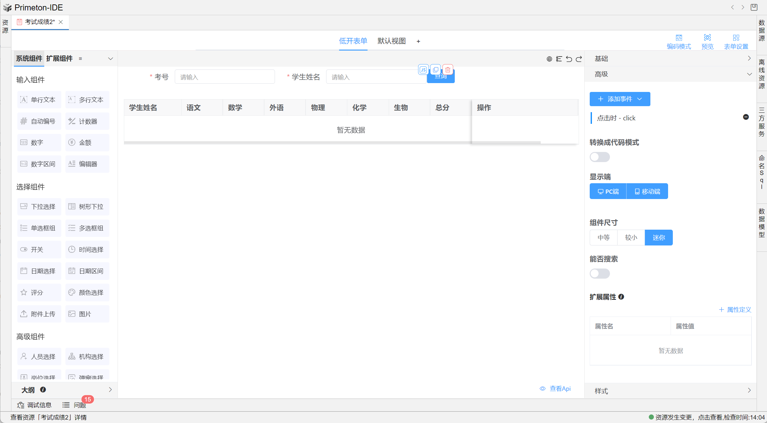Screen dimensions: 767x423
Task: Switch to the 扩展组件 tab
Action: pyautogui.click(x=59, y=58)
